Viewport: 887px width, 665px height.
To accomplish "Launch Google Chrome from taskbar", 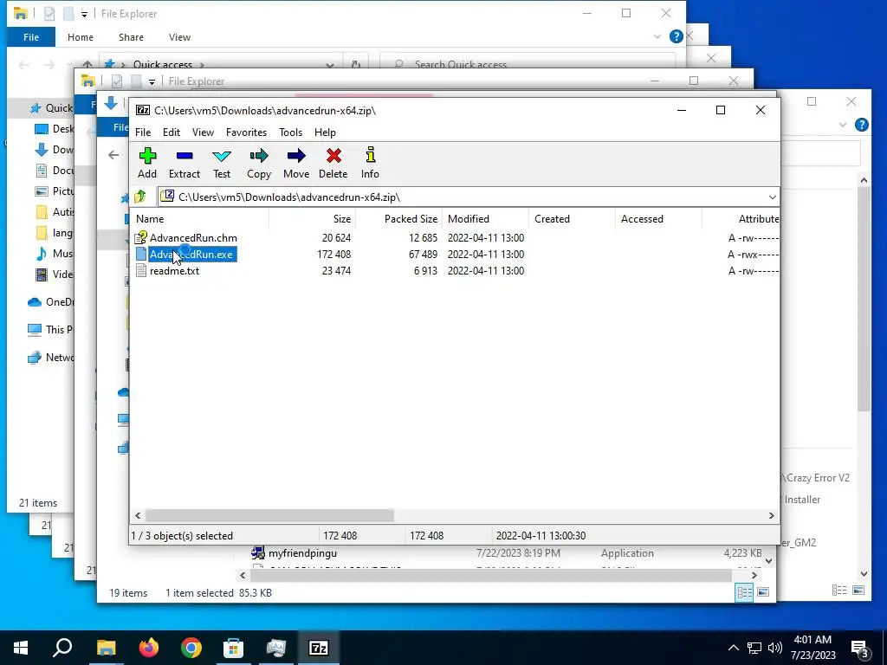I will point(191,648).
